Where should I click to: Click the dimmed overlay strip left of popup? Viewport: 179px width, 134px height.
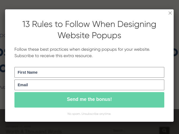[2, 67]
